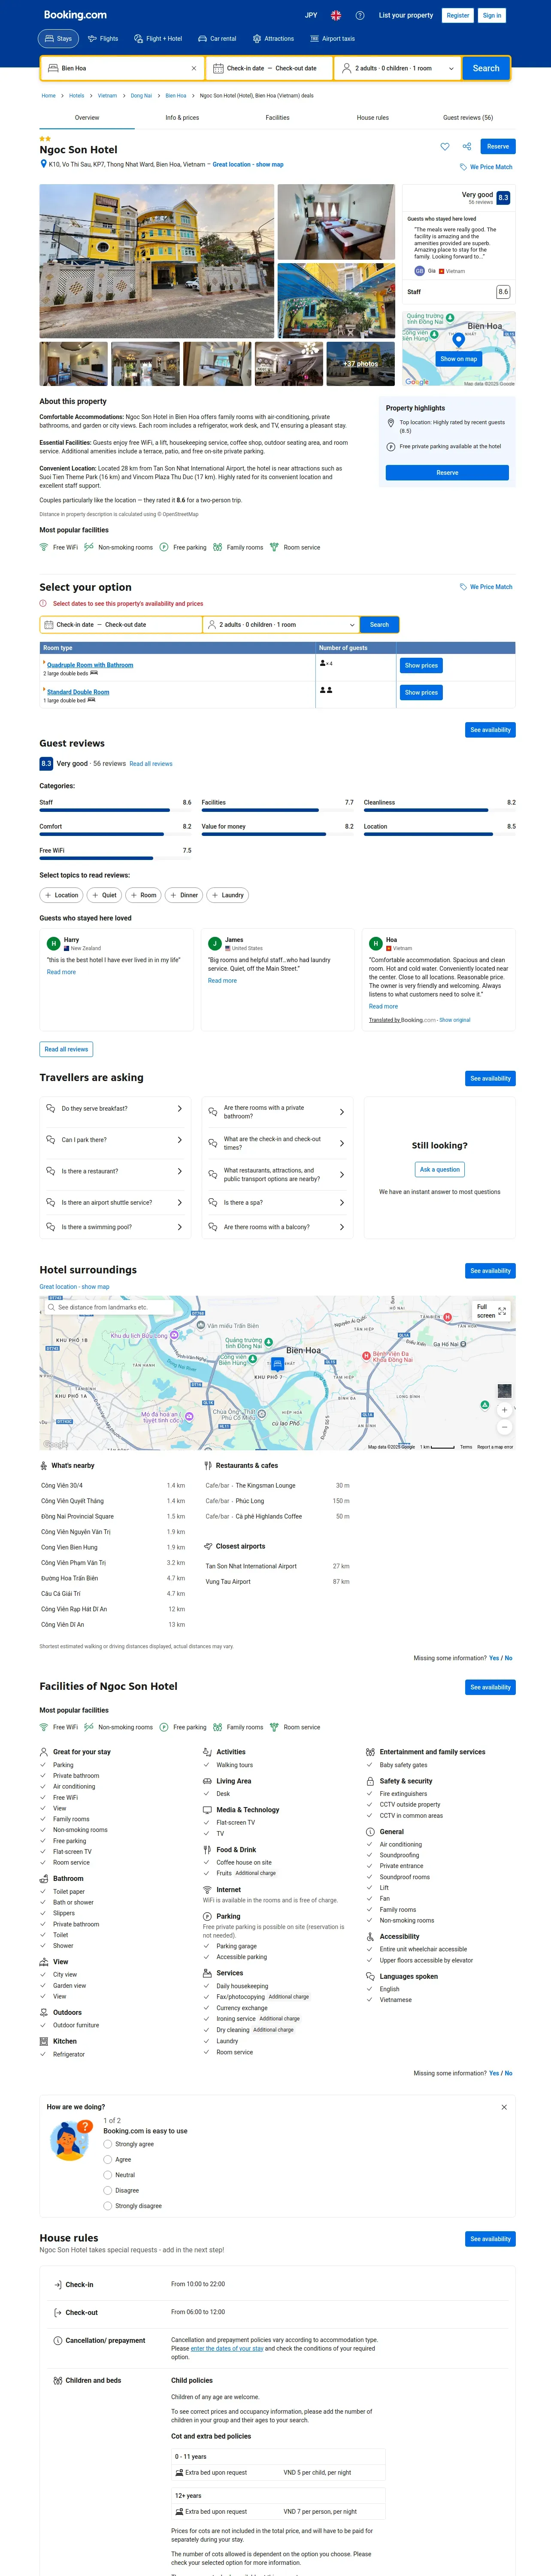The height and width of the screenshot is (2576, 551).
Task: Select the Agree radio option
Action: [108, 2159]
